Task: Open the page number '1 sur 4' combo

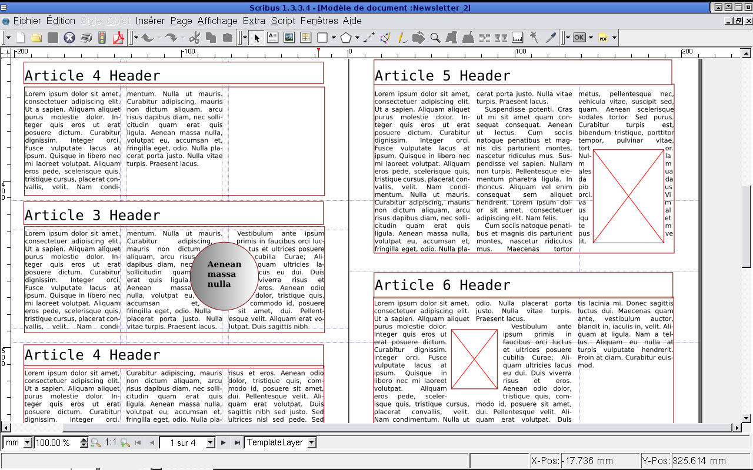Action: click(x=209, y=442)
